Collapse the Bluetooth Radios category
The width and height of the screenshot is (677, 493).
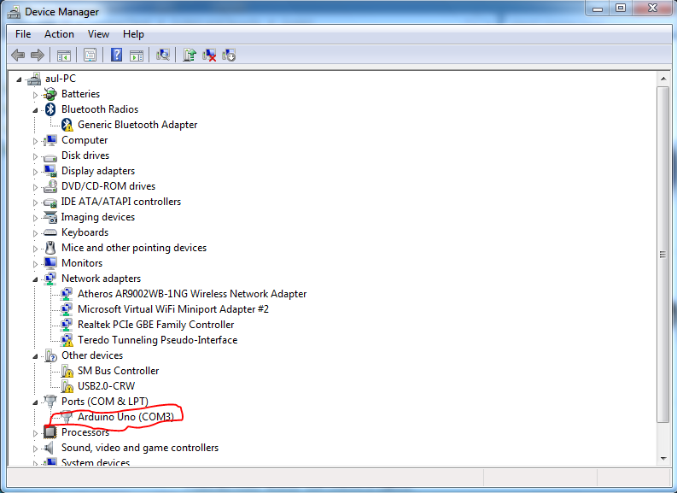35,110
